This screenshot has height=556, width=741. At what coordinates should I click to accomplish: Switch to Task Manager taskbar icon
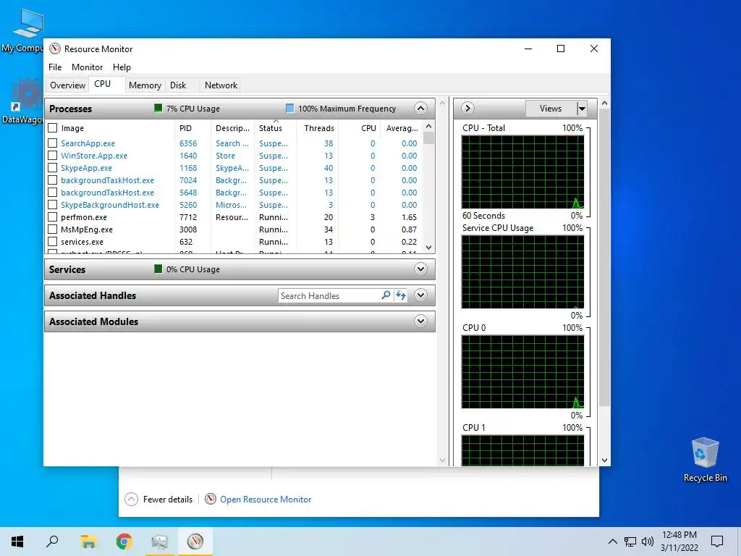tap(159, 542)
